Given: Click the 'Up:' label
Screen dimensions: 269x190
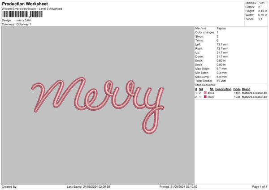Looking at the screenshot, I should pyautogui.click(x=197, y=52).
